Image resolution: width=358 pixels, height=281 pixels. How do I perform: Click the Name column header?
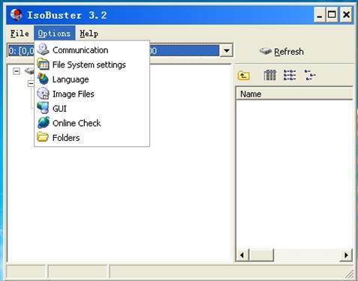pos(294,94)
